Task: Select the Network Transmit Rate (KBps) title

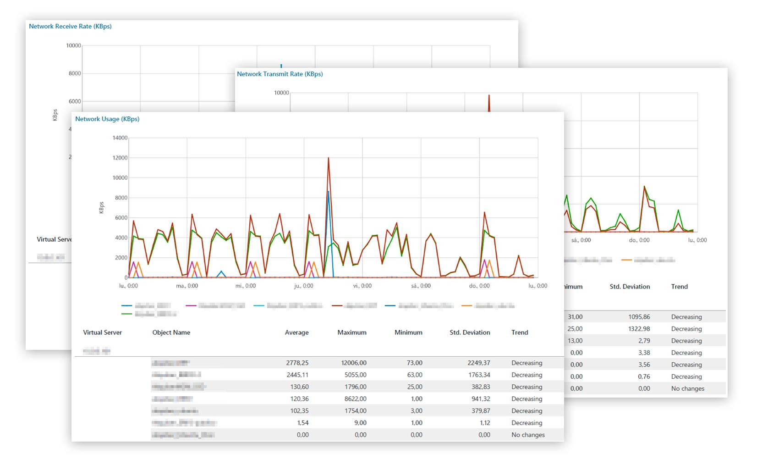Action: 280,74
